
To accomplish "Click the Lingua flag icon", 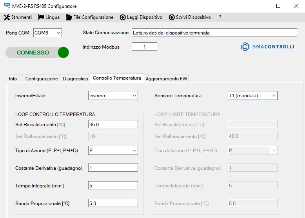I will pyautogui.click(x=41, y=17).
